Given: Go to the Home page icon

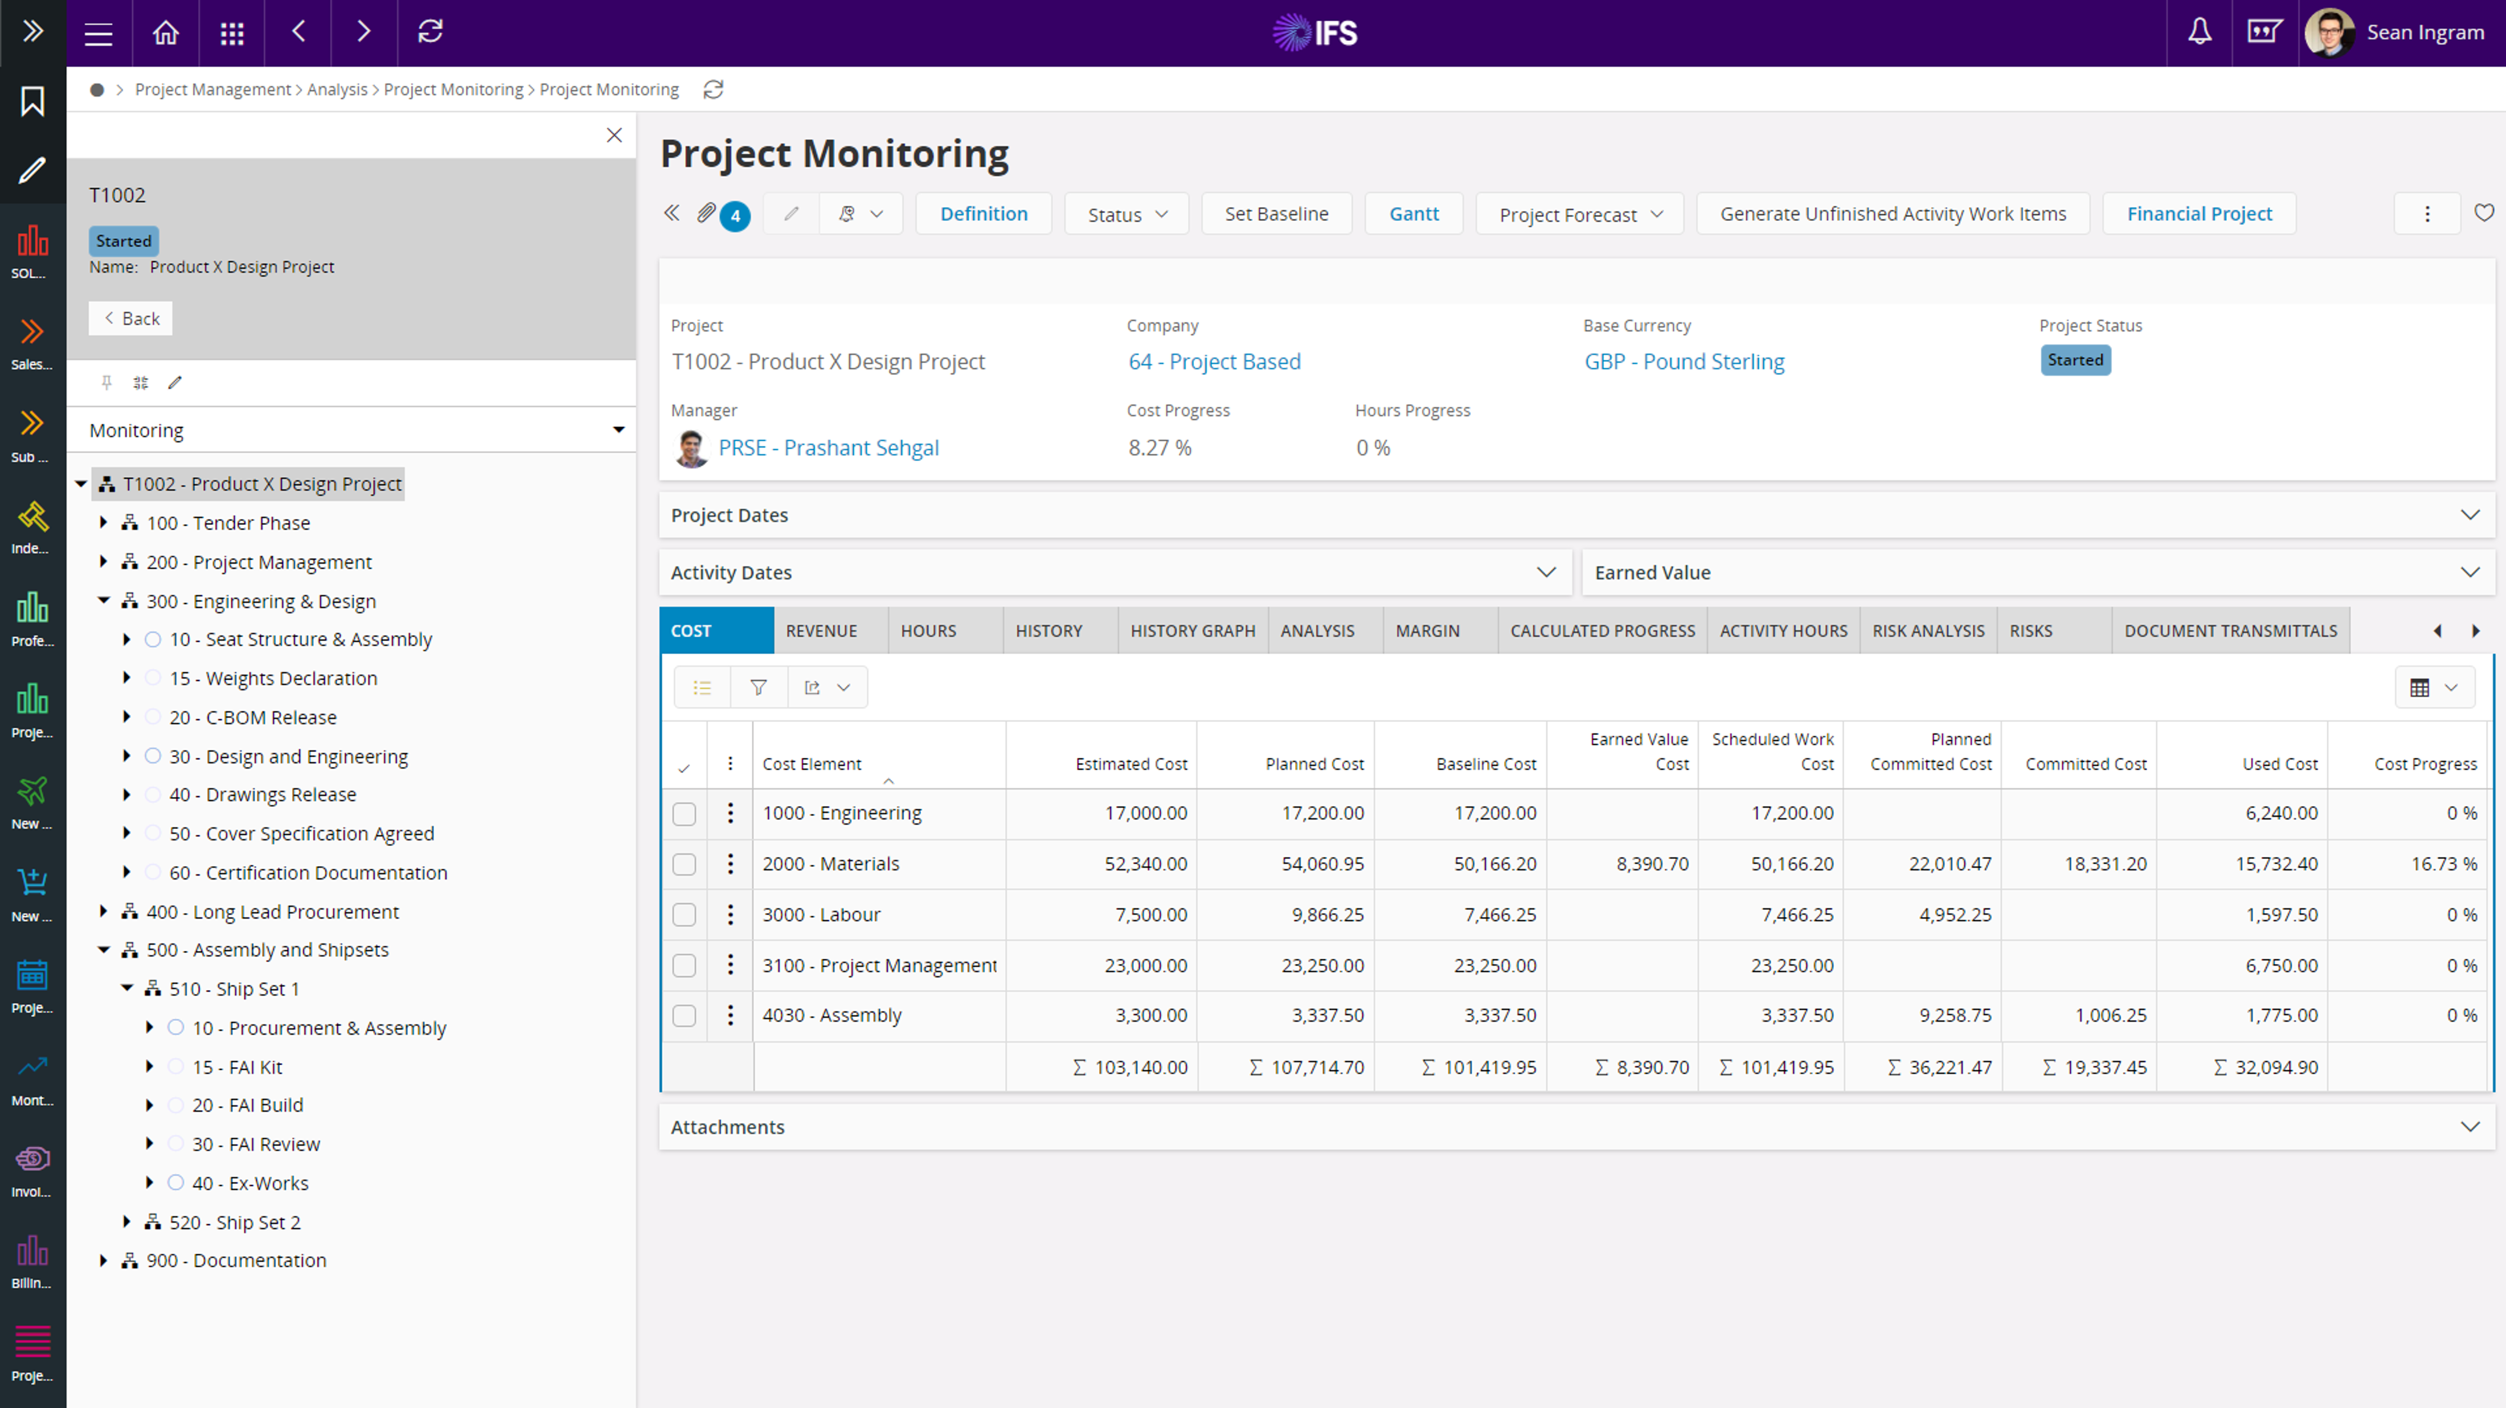Looking at the screenshot, I should (165, 33).
